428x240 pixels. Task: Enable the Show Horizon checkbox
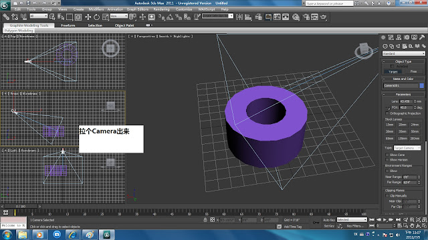click(387, 160)
